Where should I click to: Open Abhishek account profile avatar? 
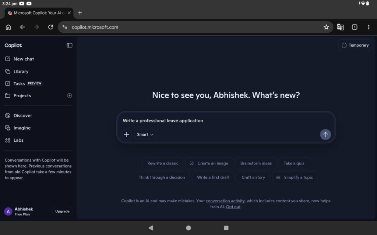(x=8, y=211)
